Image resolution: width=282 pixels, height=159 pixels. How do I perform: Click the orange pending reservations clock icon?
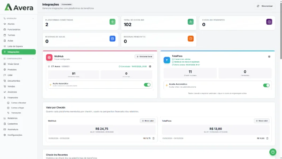click(x=191, y=39)
